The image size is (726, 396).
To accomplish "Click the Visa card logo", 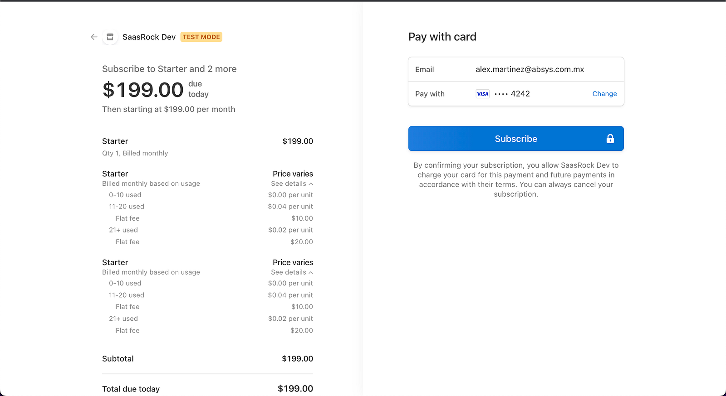I will [x=482, y=94].
